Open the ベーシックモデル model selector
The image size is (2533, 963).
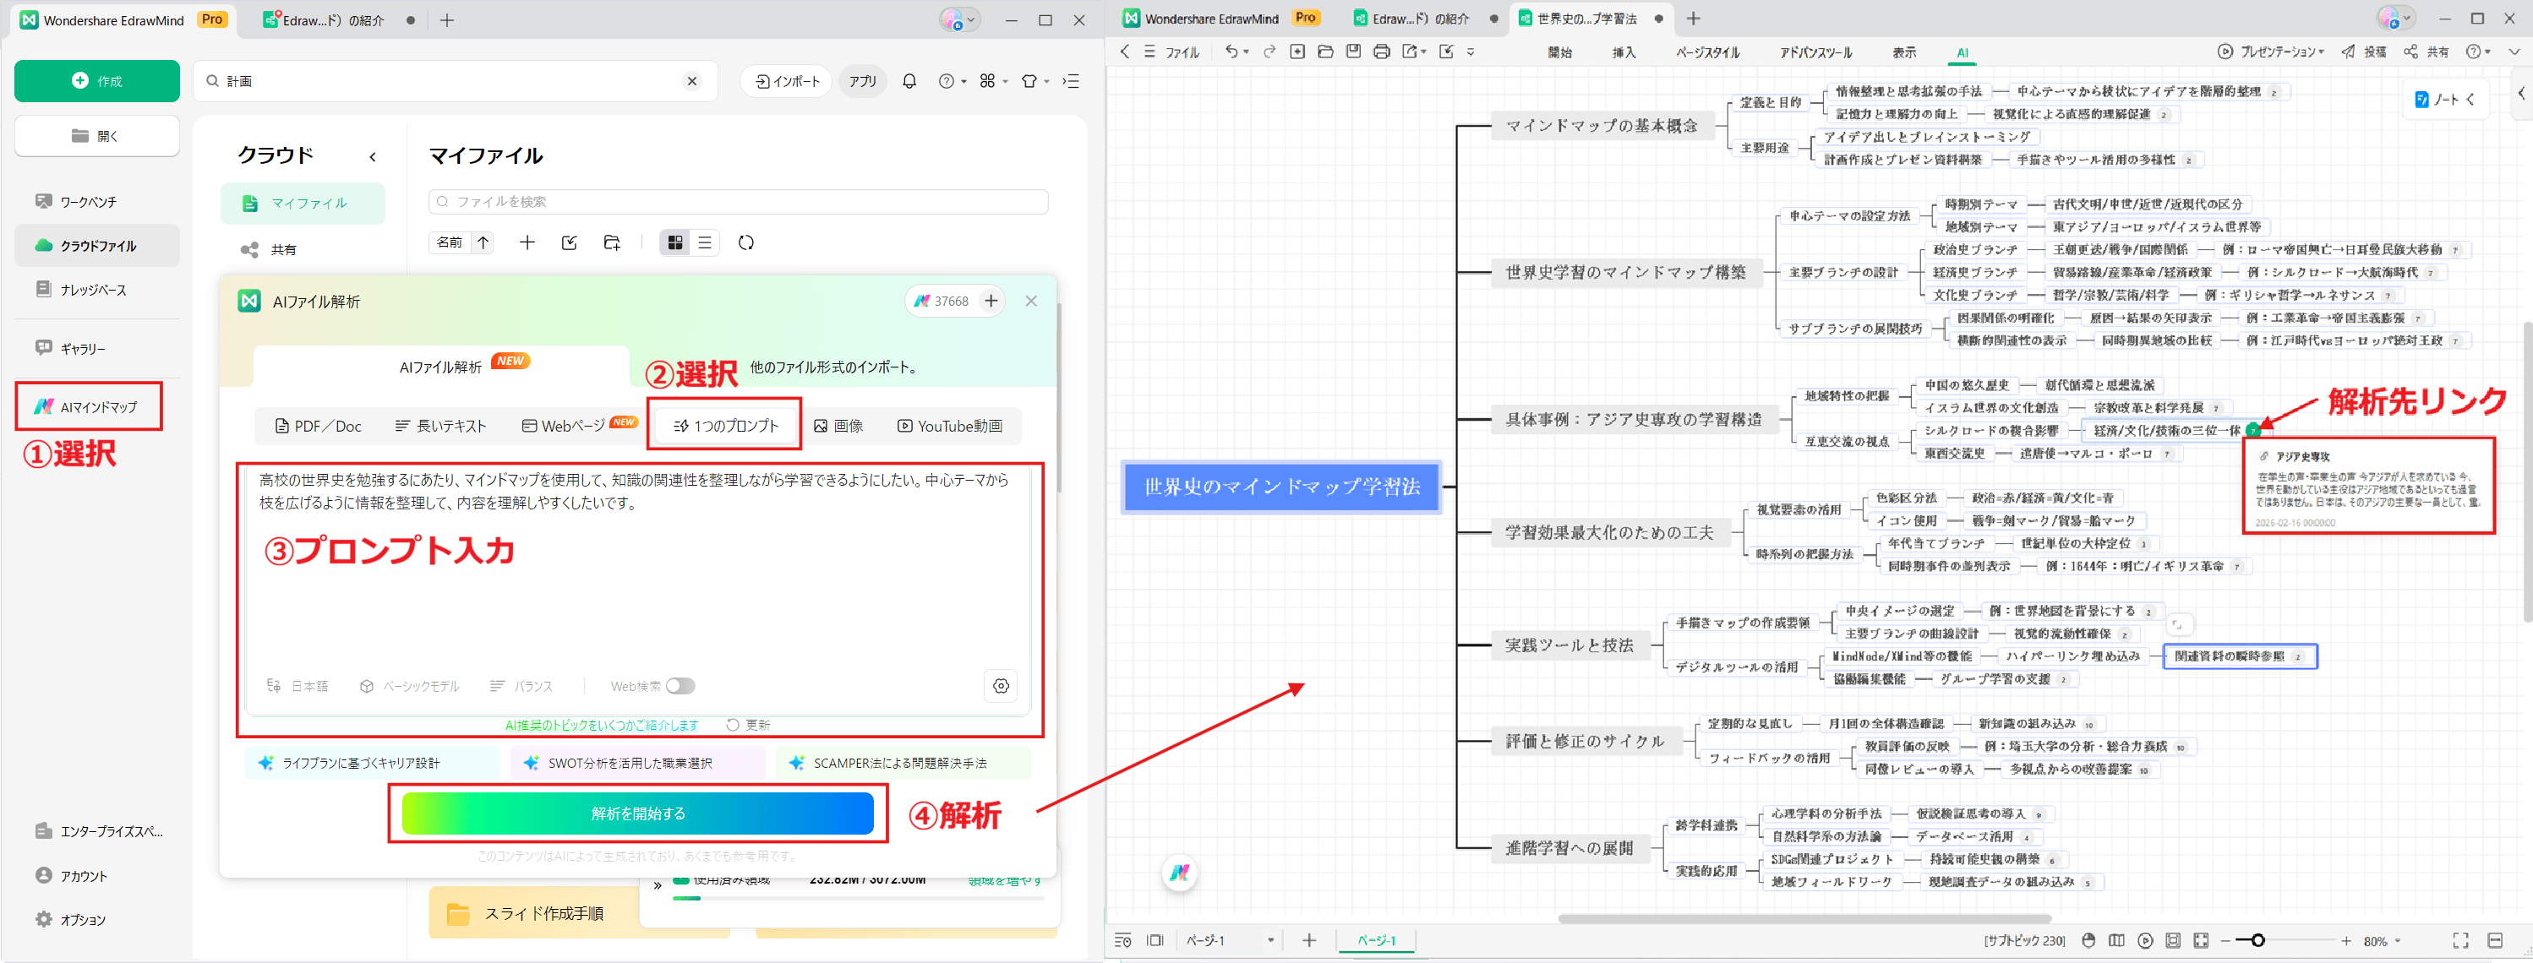click(420, 686)
